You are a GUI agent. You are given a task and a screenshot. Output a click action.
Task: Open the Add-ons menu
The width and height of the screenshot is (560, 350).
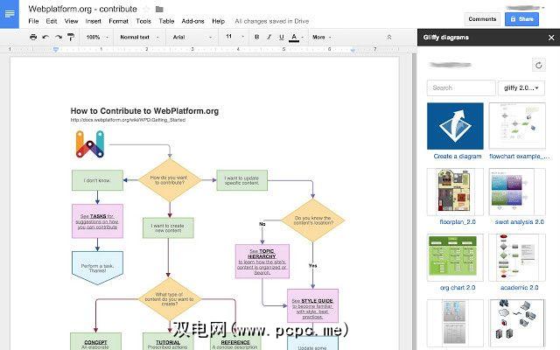(x=192, y=21)
